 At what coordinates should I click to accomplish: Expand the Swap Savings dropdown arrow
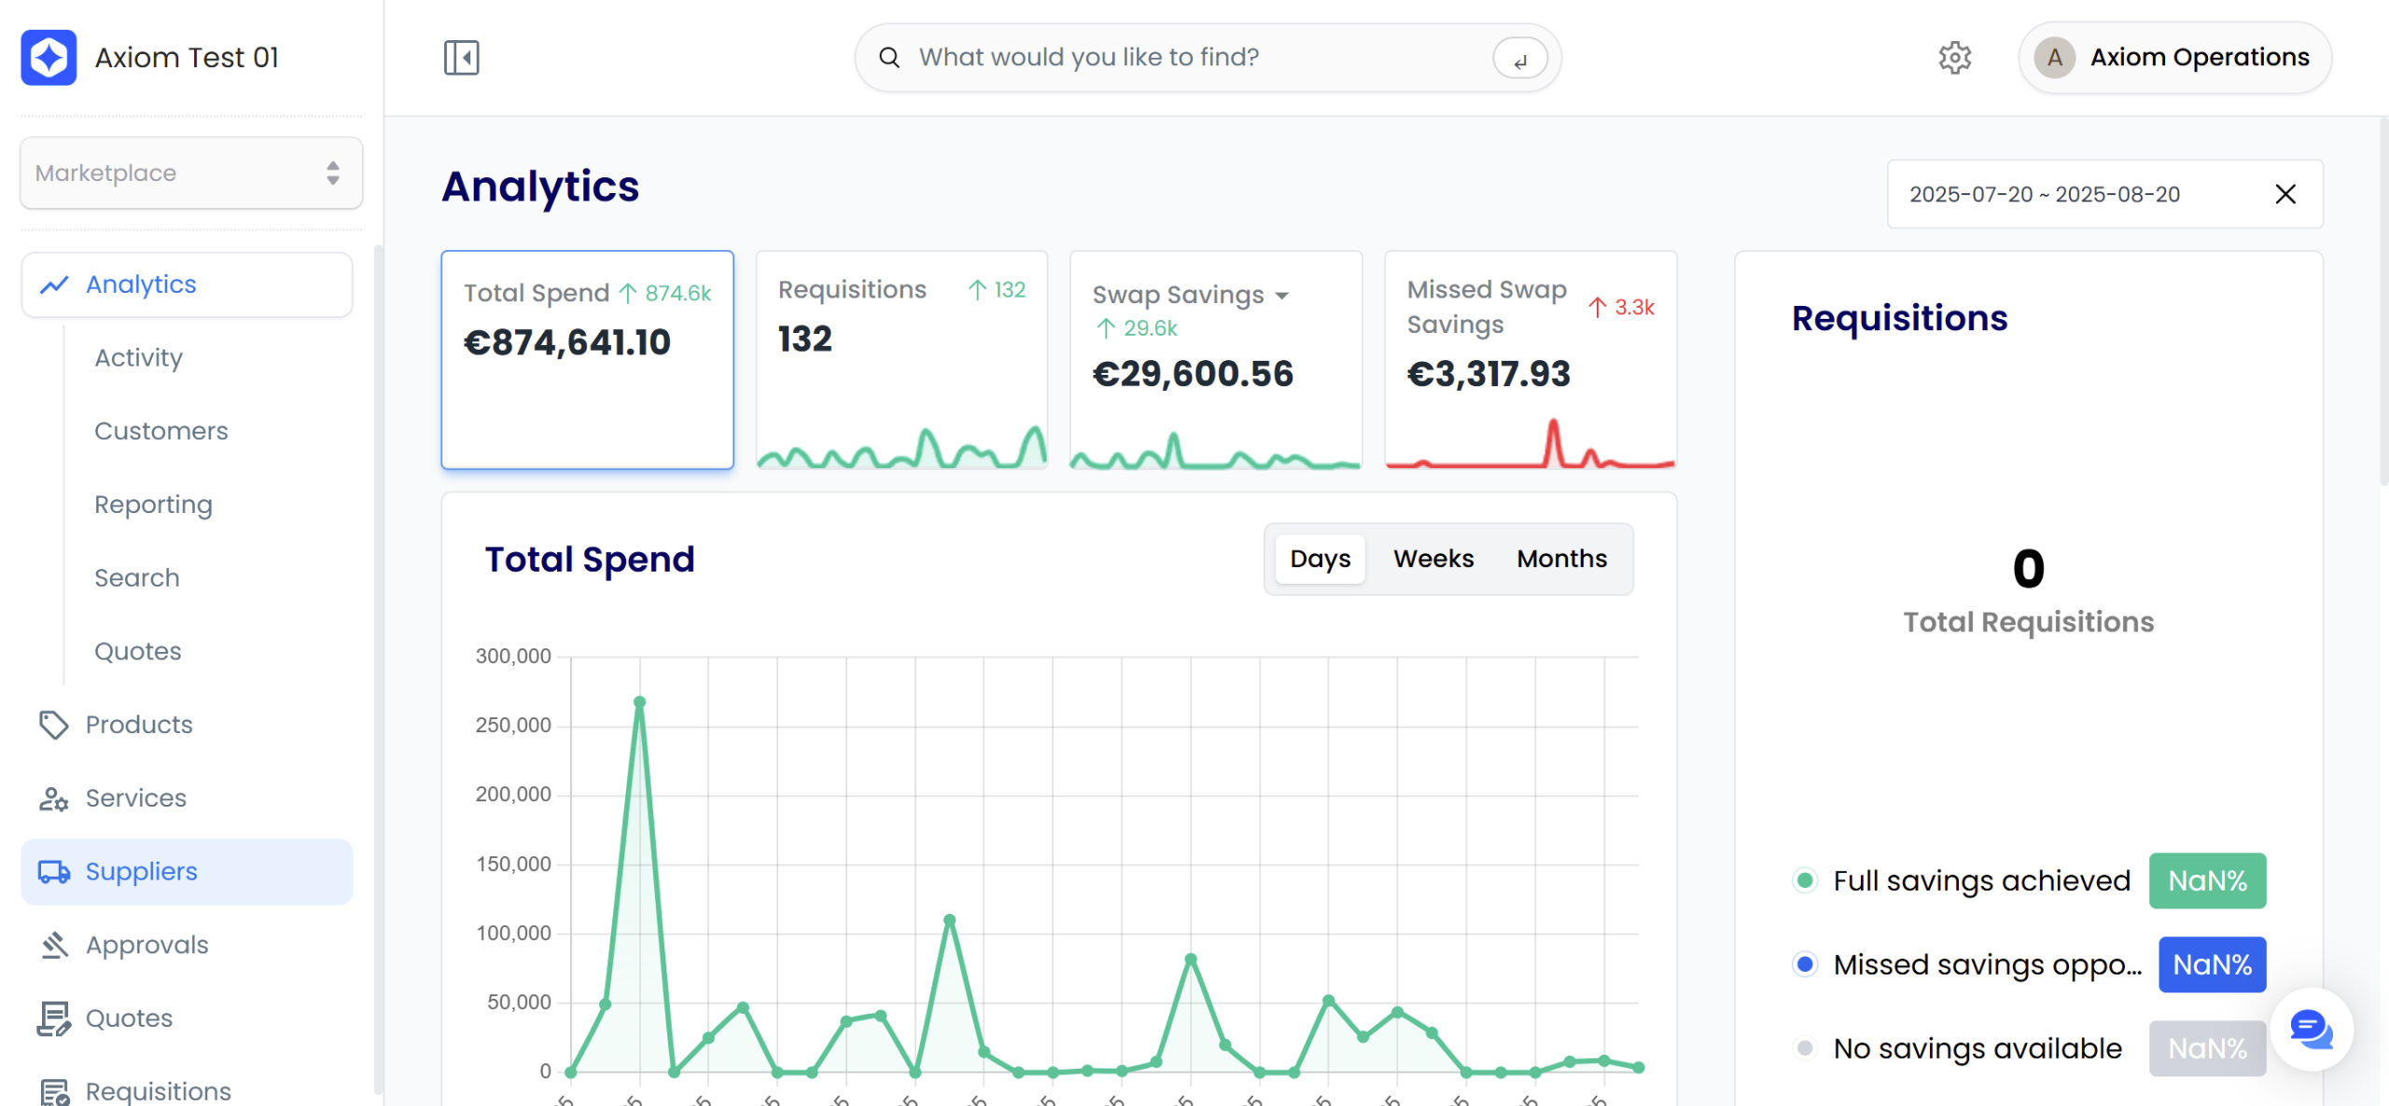[x=1282, y=296]
